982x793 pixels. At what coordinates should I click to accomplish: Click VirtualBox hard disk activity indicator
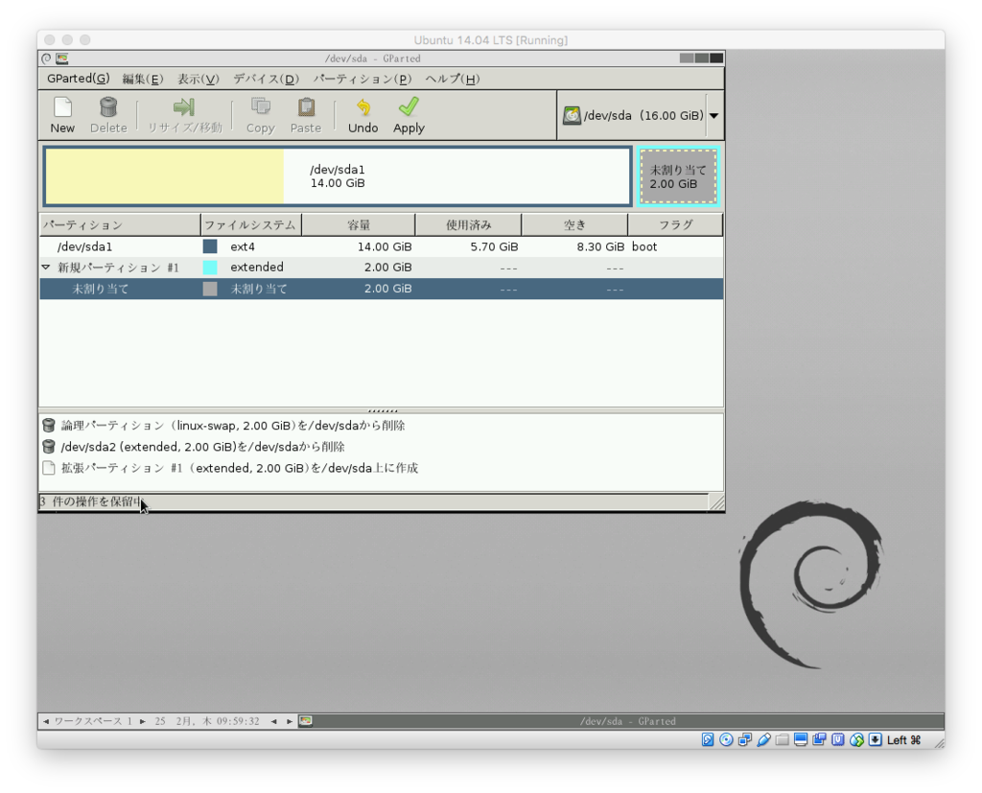pyautogui.click(x=708, y=739)
